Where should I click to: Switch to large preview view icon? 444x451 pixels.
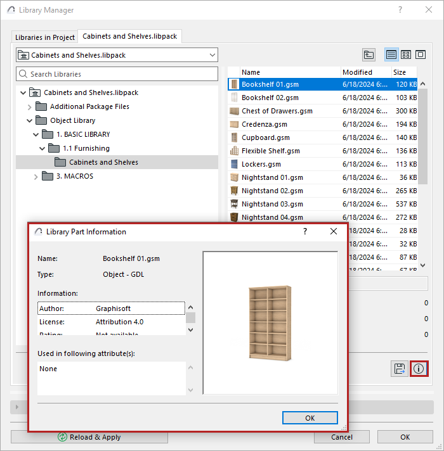[421, 54]
